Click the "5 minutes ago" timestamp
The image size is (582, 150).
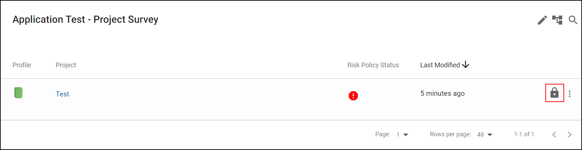pyautogui.click(x=442, y=93)
